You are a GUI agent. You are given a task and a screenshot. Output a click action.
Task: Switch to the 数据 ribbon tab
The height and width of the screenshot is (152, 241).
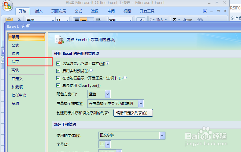95,11
